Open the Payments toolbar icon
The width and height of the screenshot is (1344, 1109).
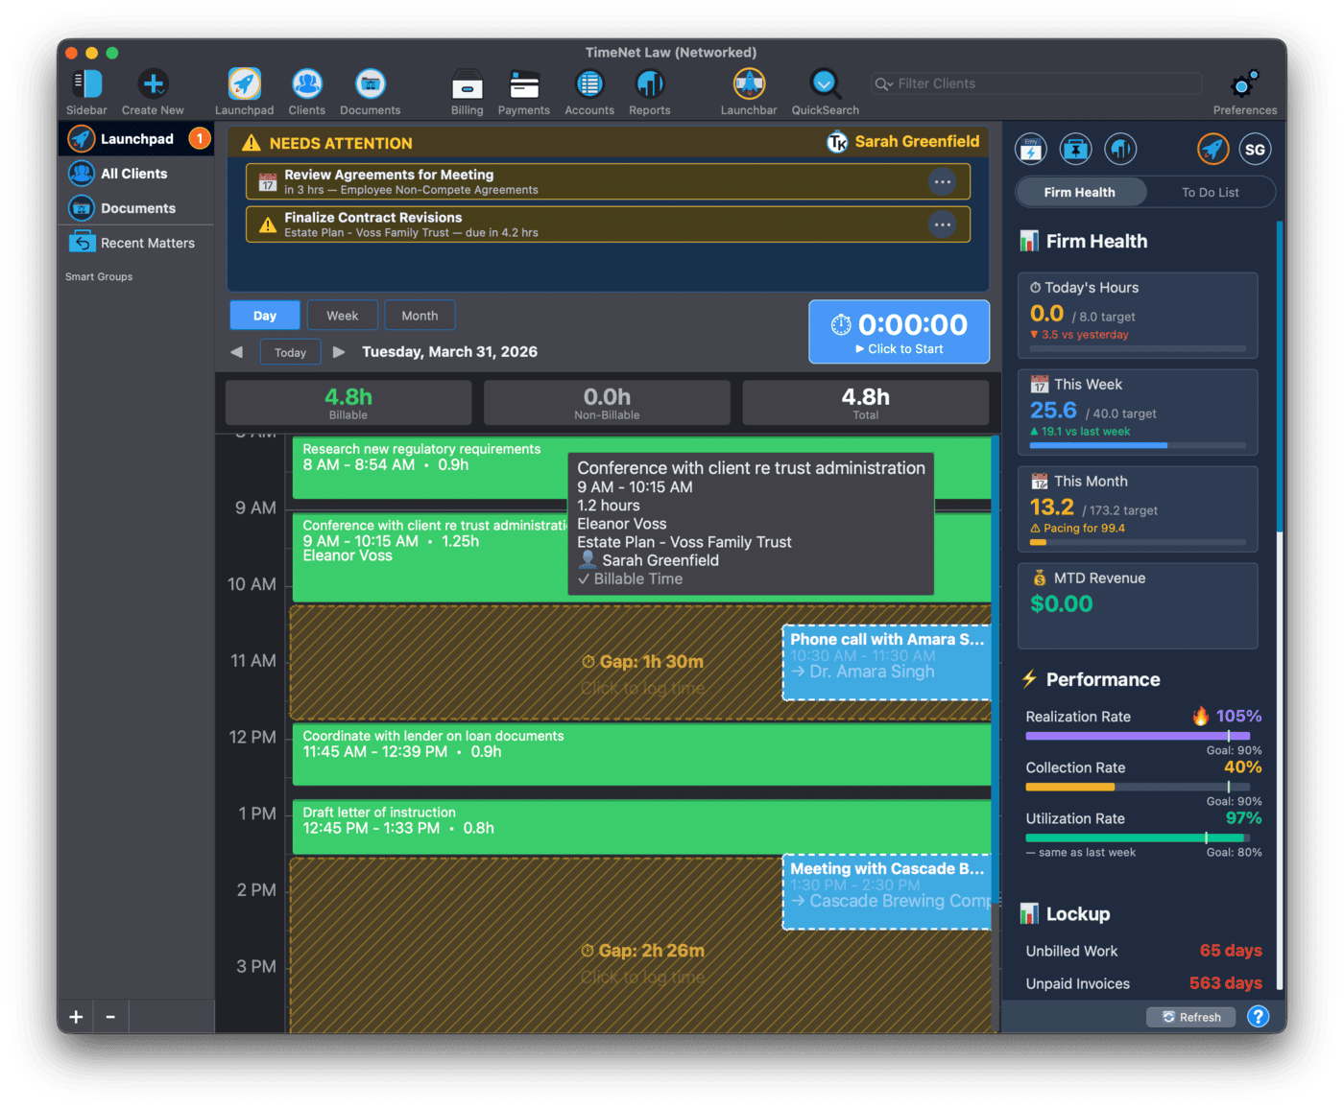(x=523, y=84)
